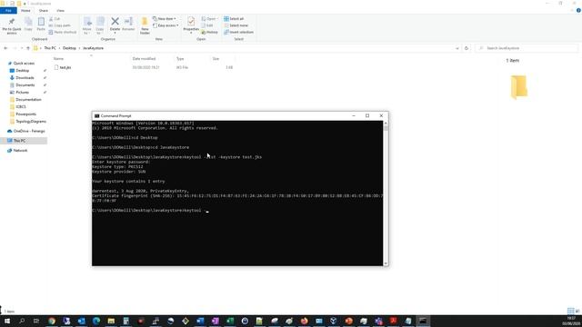582x327 pixels.
Task: Switch to the Share ribbon tab
Action: pos(44,11)
